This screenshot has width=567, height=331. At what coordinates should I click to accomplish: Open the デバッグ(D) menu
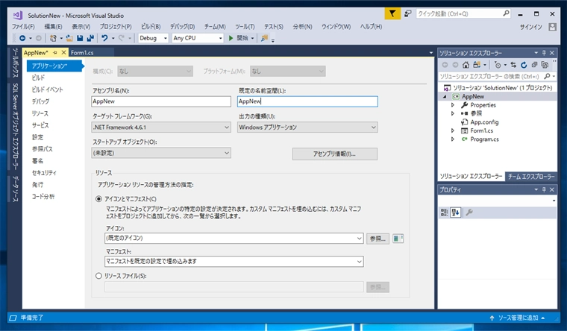[182, 27]
